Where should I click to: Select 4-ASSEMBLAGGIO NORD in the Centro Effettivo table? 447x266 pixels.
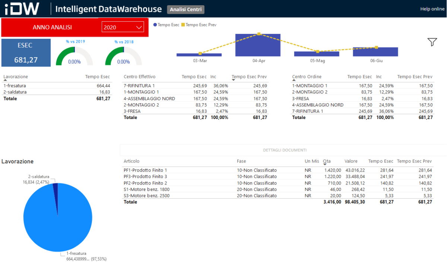click(196, 99)
